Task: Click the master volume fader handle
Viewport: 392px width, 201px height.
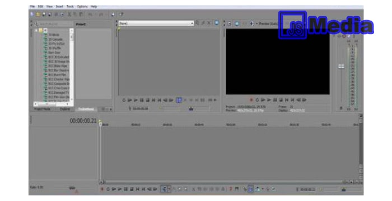Action: (x=341, y=66)
